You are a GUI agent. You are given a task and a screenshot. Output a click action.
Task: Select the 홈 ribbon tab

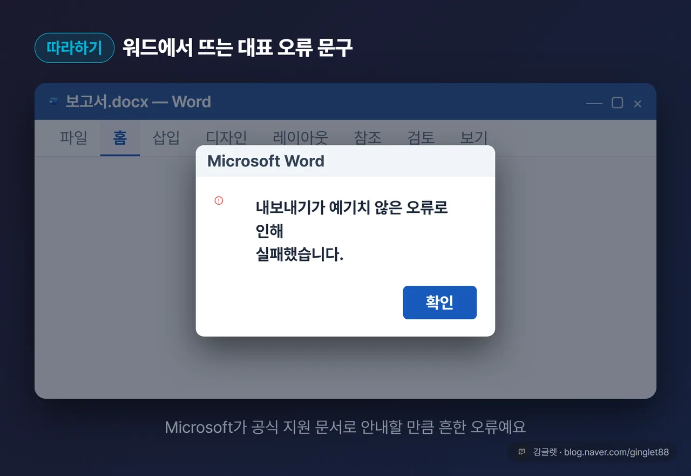(x=120, y=138)
